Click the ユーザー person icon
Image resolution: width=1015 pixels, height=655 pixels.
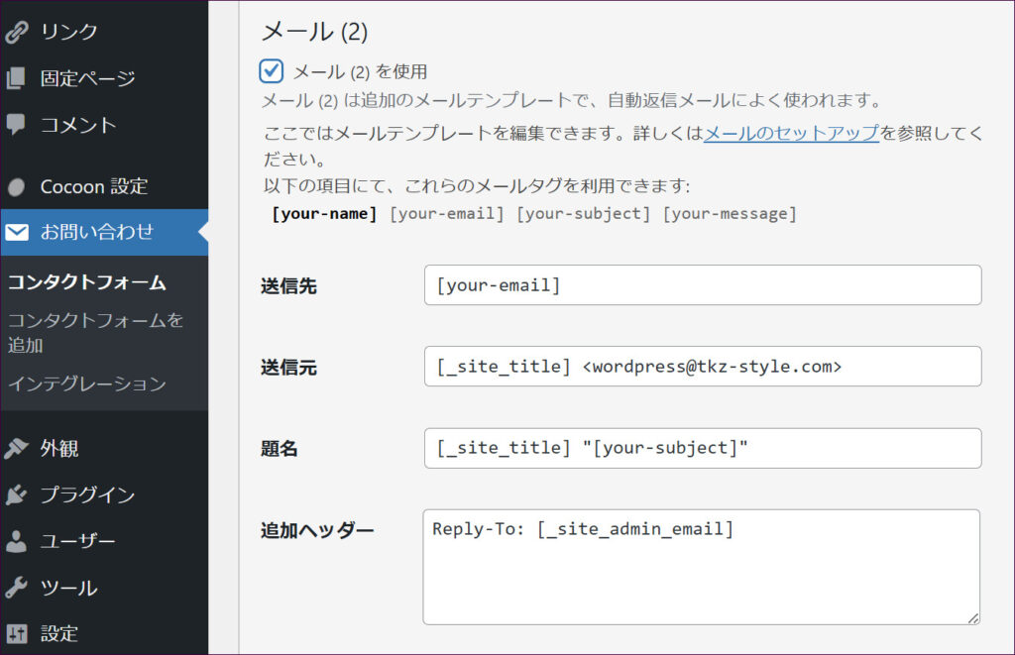(x=16, y=541)
